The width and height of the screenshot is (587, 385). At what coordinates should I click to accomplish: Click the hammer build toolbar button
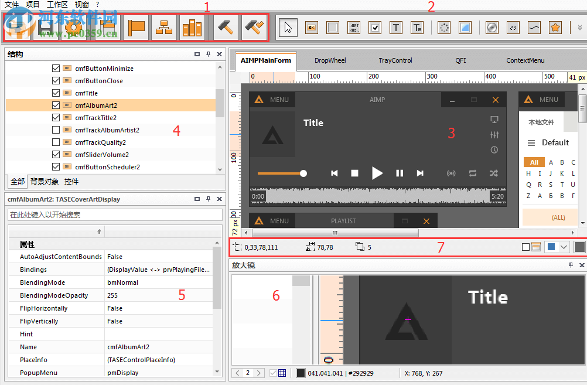coord(226,28)
